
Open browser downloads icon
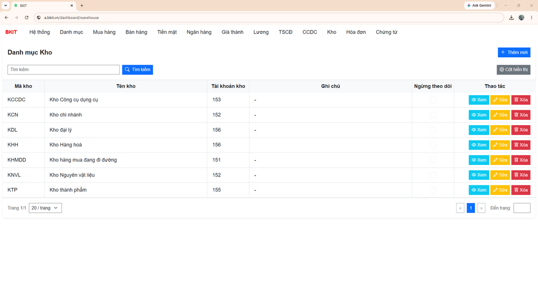pyautogui.click(x=511, y=17)
